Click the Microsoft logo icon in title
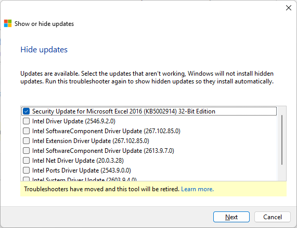The width and height of the screenshot is (297, 228). tap(8, 23)
